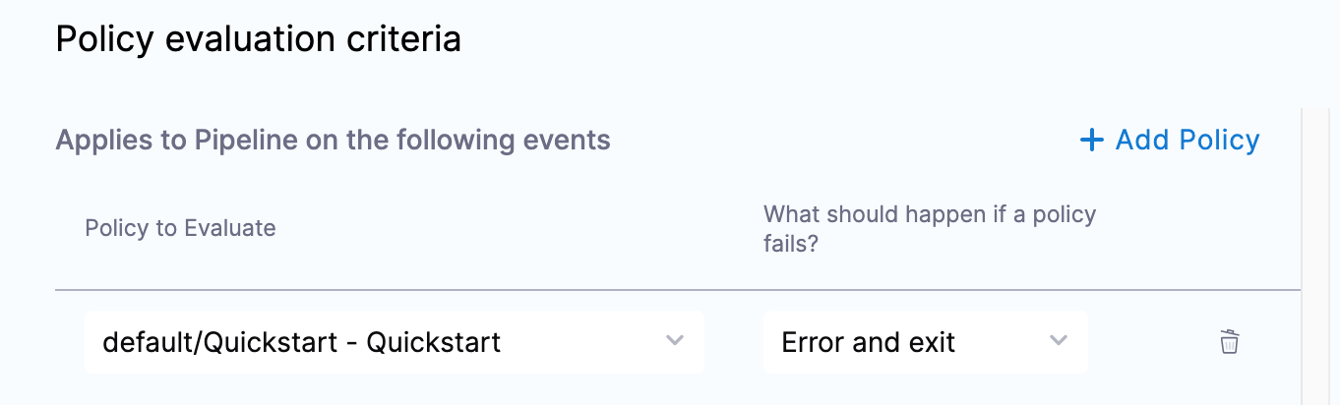Click the plus icon beside Add Policy
Viewport: 1340px width, 405px height.
pos(1091,141)
